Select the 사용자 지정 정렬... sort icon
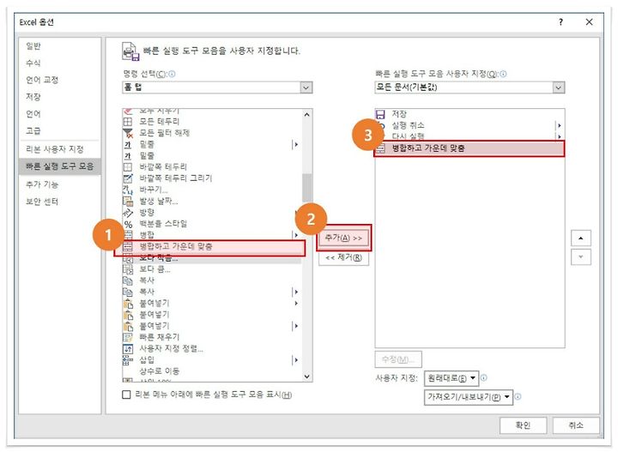Image resolution: width=618 pixels, height=452 pixels. [128, 349]
